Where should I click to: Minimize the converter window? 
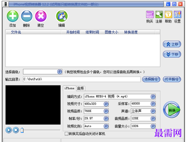pos(168,4)
